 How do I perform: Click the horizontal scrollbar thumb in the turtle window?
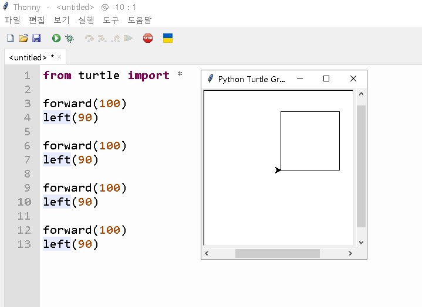278,253
